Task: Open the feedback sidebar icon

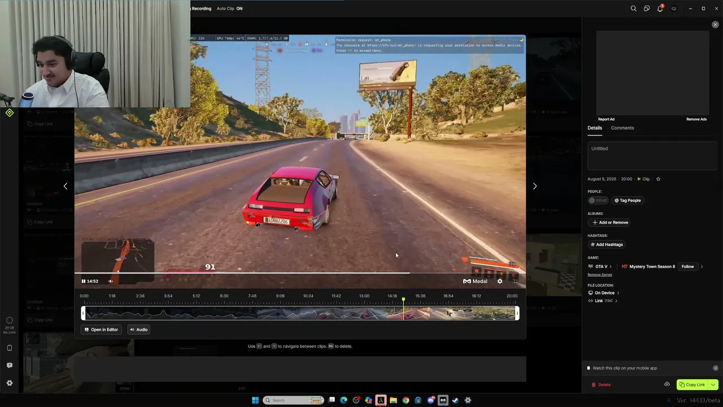Action: point(10,365)
